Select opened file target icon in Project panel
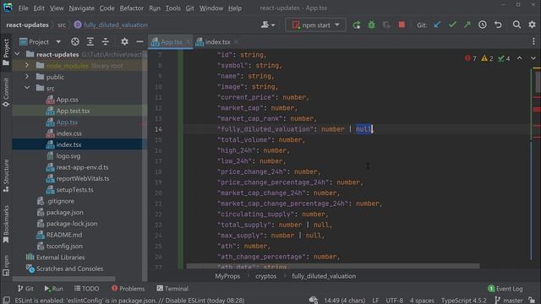This screenshot has width=541, height=304. [75, 41]
